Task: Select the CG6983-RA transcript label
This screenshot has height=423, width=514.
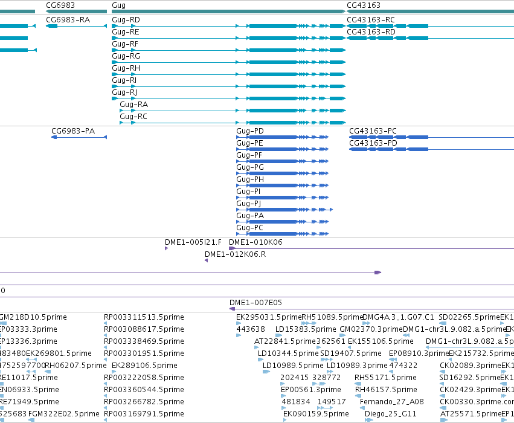Action: tap(68, 20)
